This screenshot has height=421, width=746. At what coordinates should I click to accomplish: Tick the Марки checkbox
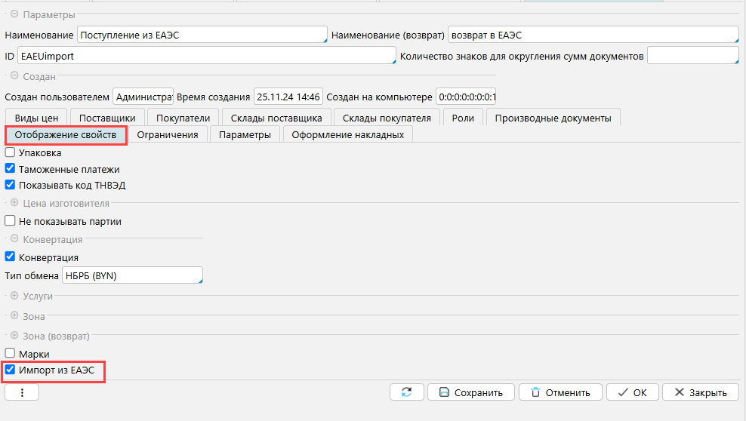(11, 353)
